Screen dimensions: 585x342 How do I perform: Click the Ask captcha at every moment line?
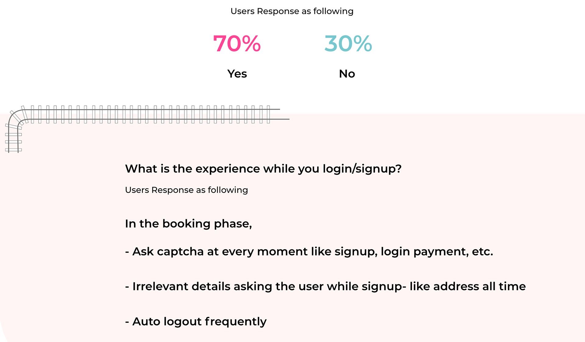[309, 251]
